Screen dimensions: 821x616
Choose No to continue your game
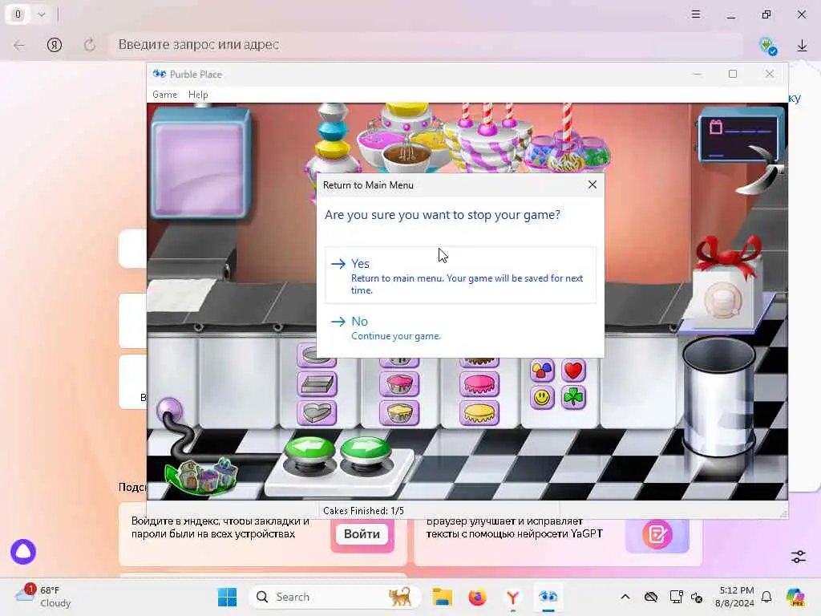(460, 328)
